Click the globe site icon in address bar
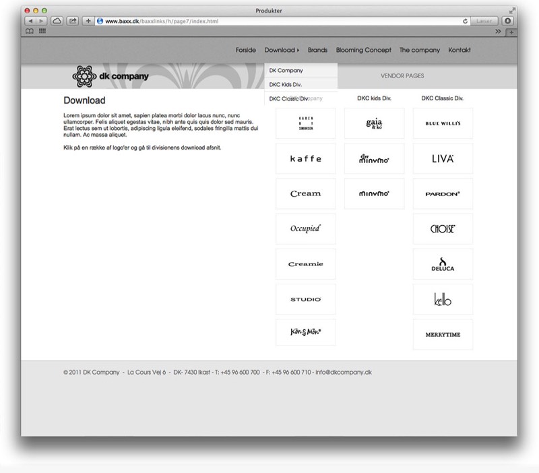 pyautogui.click(x=100, y=21)
